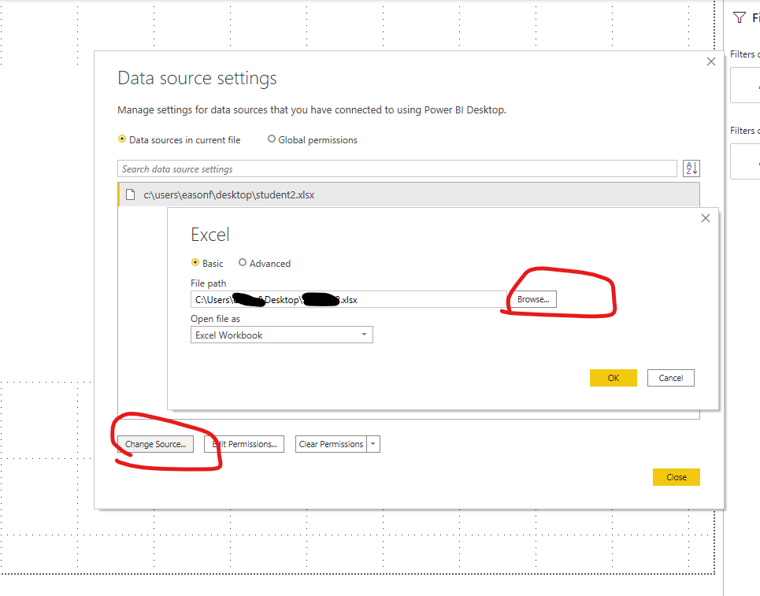This screenshot has width=760, height=596.
Task: Click the Change Source... button
Action: pos(156,444)
